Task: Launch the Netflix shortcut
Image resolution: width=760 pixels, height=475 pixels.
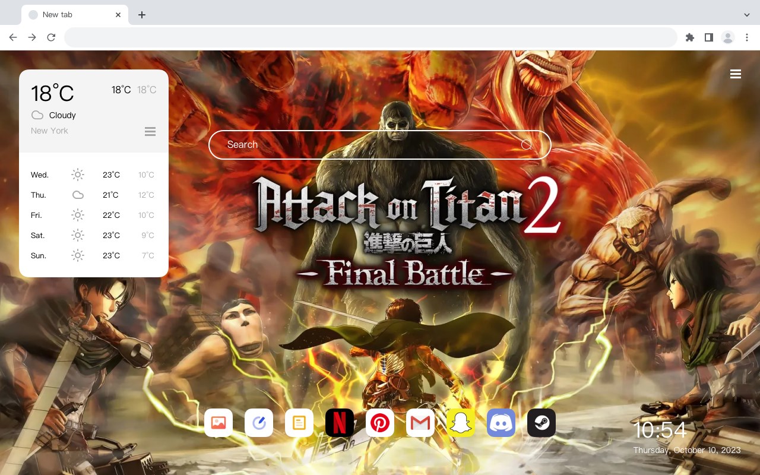Action: [x=340, y=423]
